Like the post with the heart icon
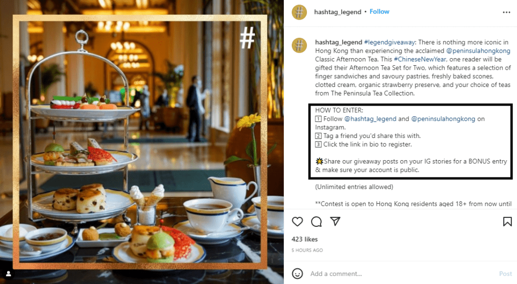 click(x=297, y=222)
